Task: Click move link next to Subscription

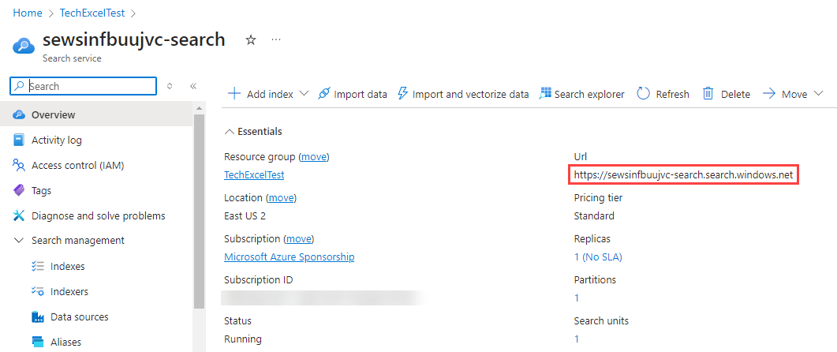Action: [x=298, y=238]
